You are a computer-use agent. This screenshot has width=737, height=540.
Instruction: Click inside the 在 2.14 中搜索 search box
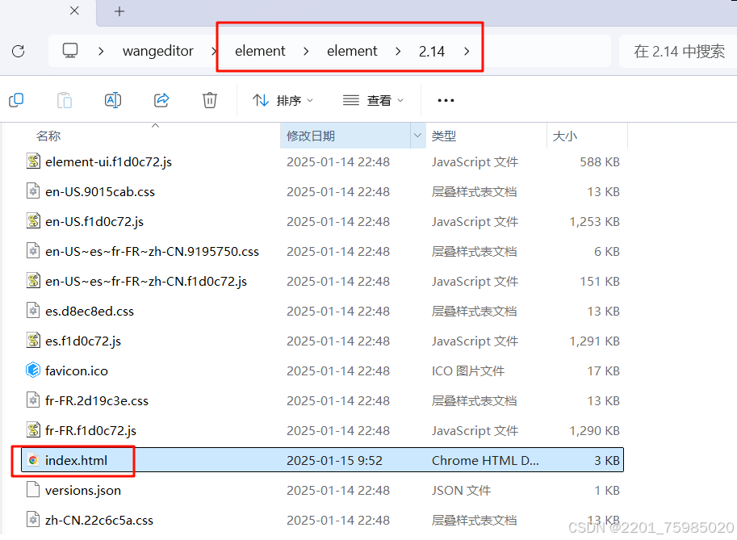coord(678,50)
